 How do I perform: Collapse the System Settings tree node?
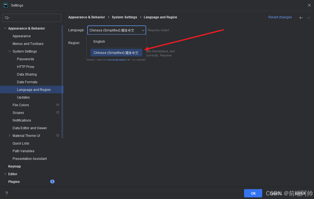point(9,51)
